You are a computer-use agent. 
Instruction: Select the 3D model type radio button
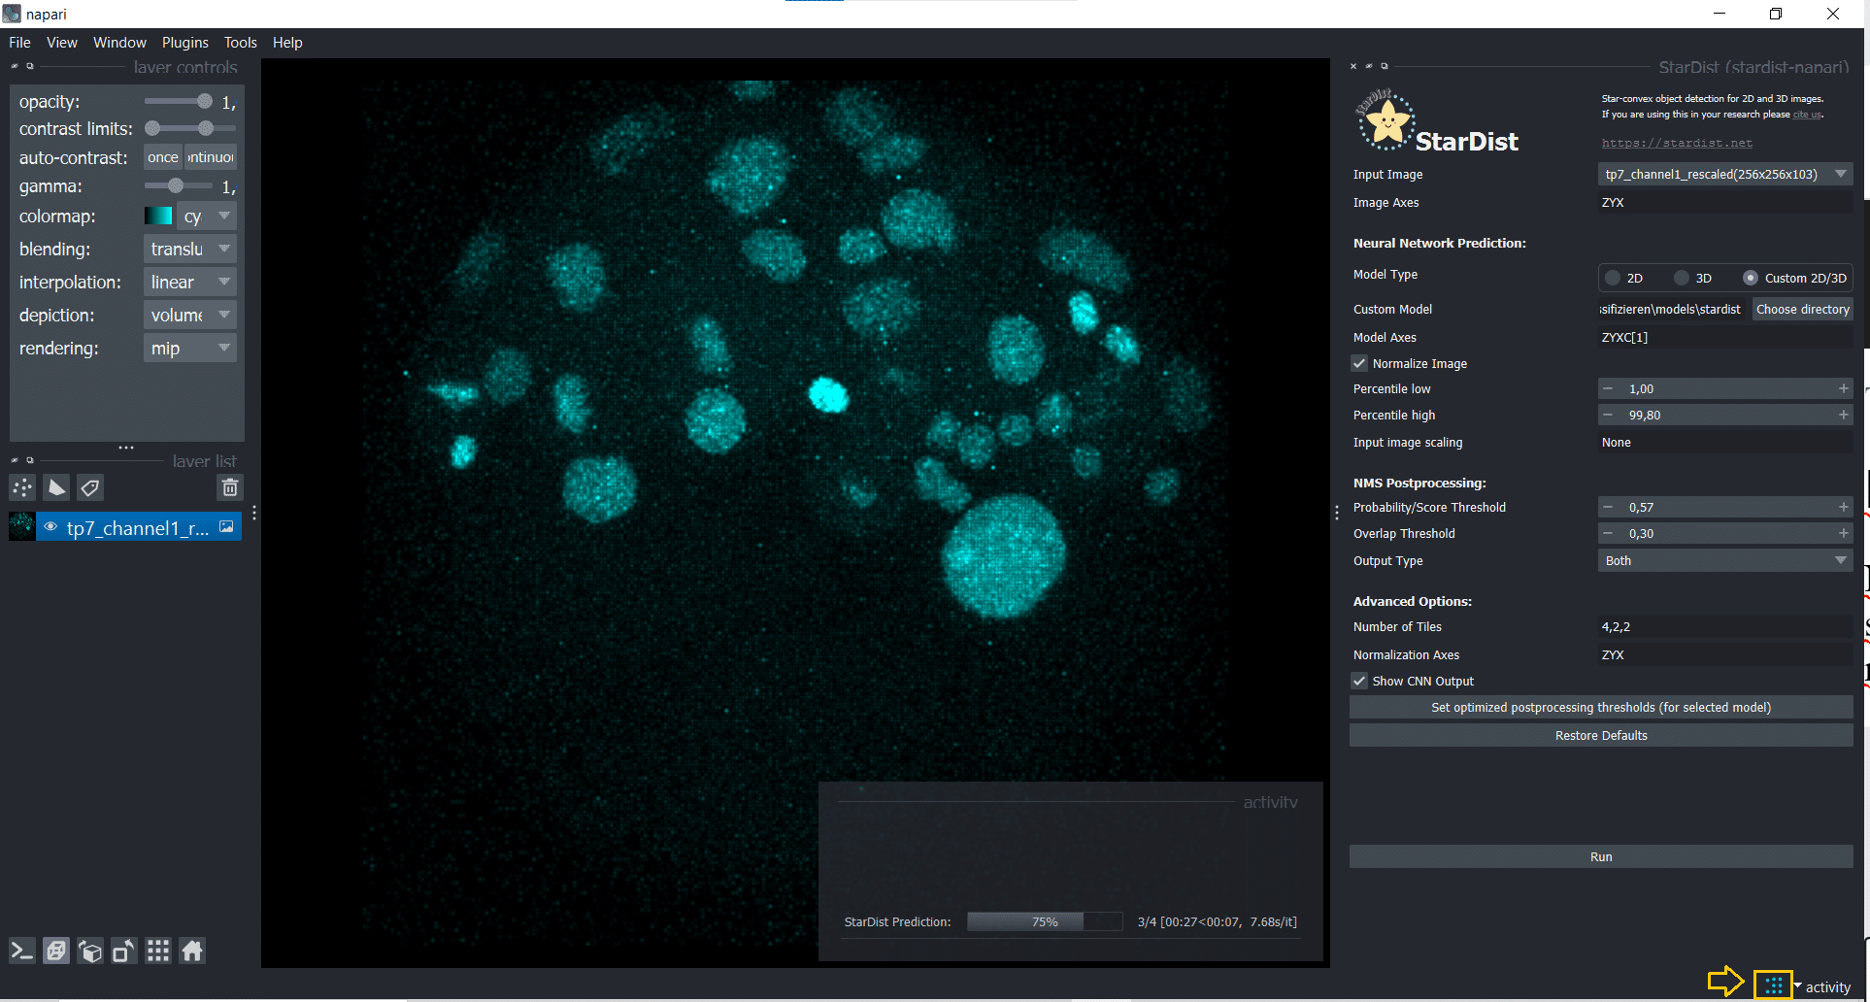(x=1681, y=278)
